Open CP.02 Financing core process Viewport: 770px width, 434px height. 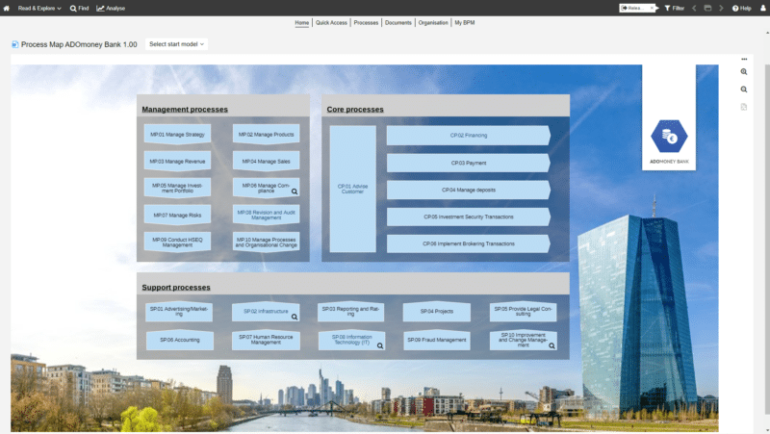(x=469, y=136)
